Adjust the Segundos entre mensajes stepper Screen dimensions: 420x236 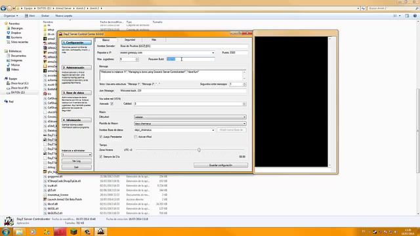pyautogui.click(x=244, y=85)
